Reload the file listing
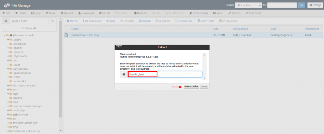Image resolution: width=324 pixels, height=134 pixels. [144, 21]
